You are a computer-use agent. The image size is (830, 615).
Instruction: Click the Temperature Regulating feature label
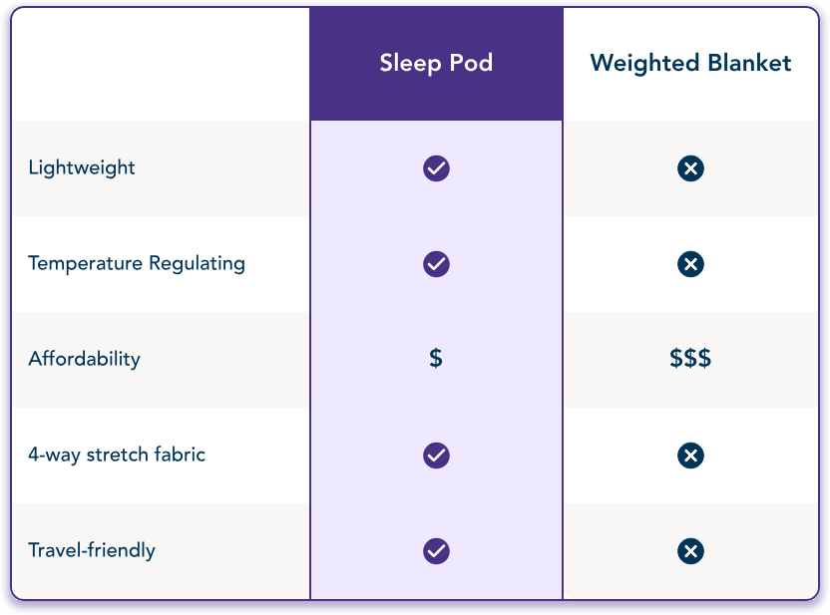[137, 263]
